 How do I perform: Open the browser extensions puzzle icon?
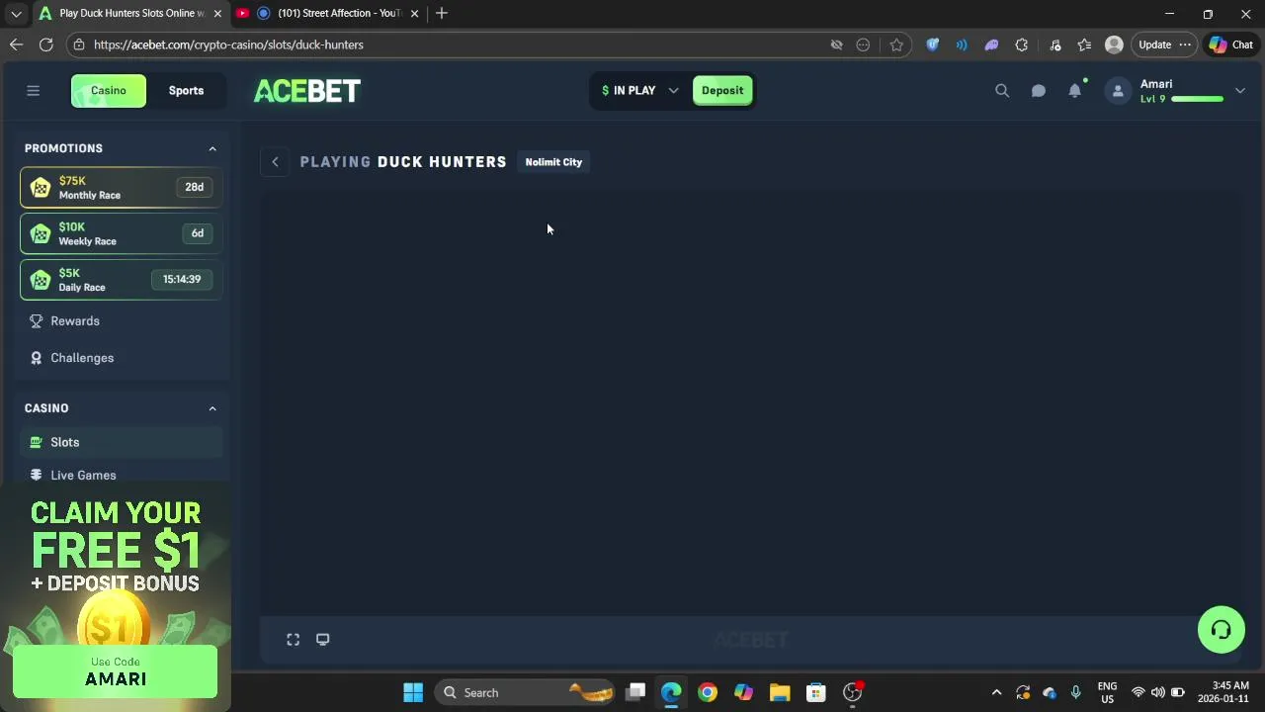point(1022,44)
